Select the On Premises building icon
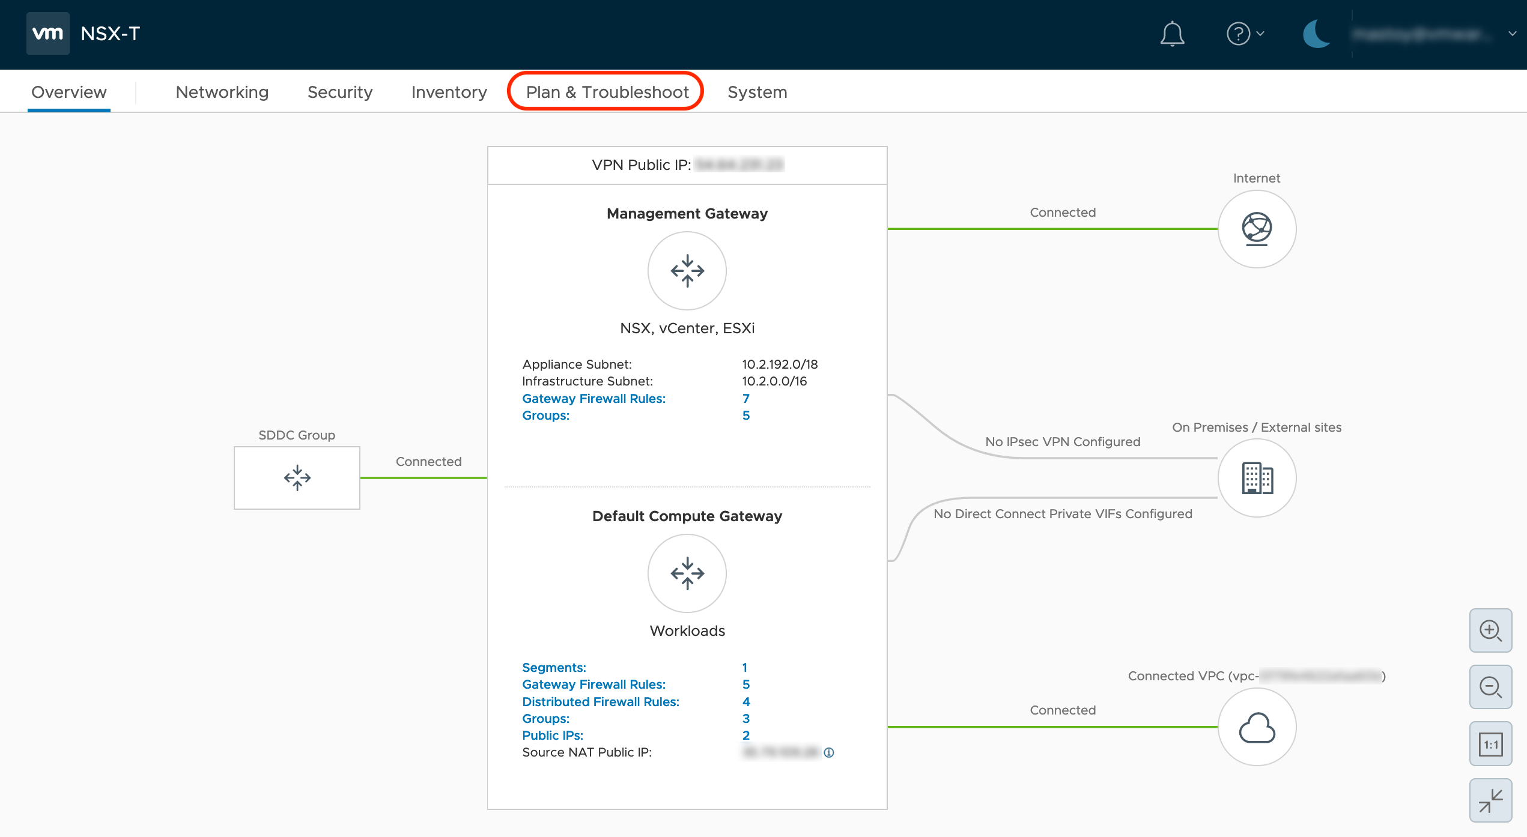 [1257, 478]
